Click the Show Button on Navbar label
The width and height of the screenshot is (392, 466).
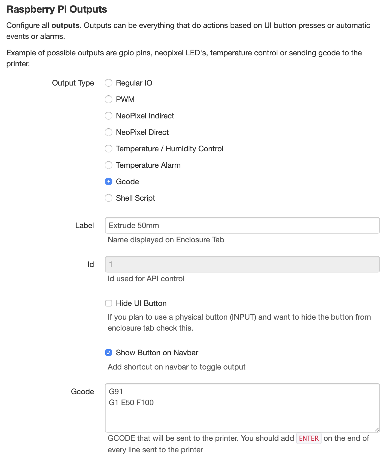tap(157, 353)
